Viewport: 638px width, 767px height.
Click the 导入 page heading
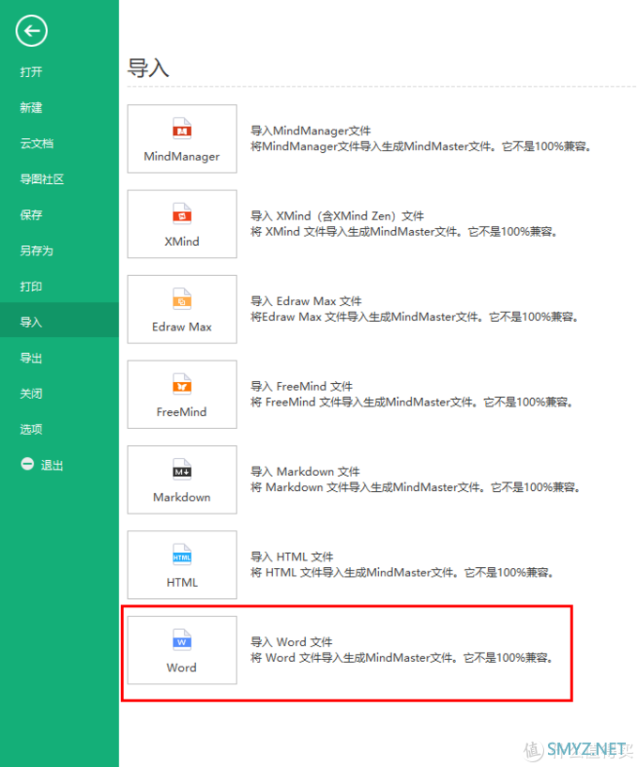[x=148, y=68]
